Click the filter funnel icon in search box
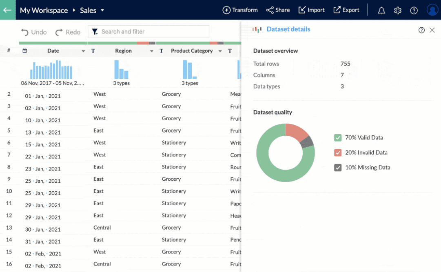Screen dimensions: 441x272 [x=95, y=32]
